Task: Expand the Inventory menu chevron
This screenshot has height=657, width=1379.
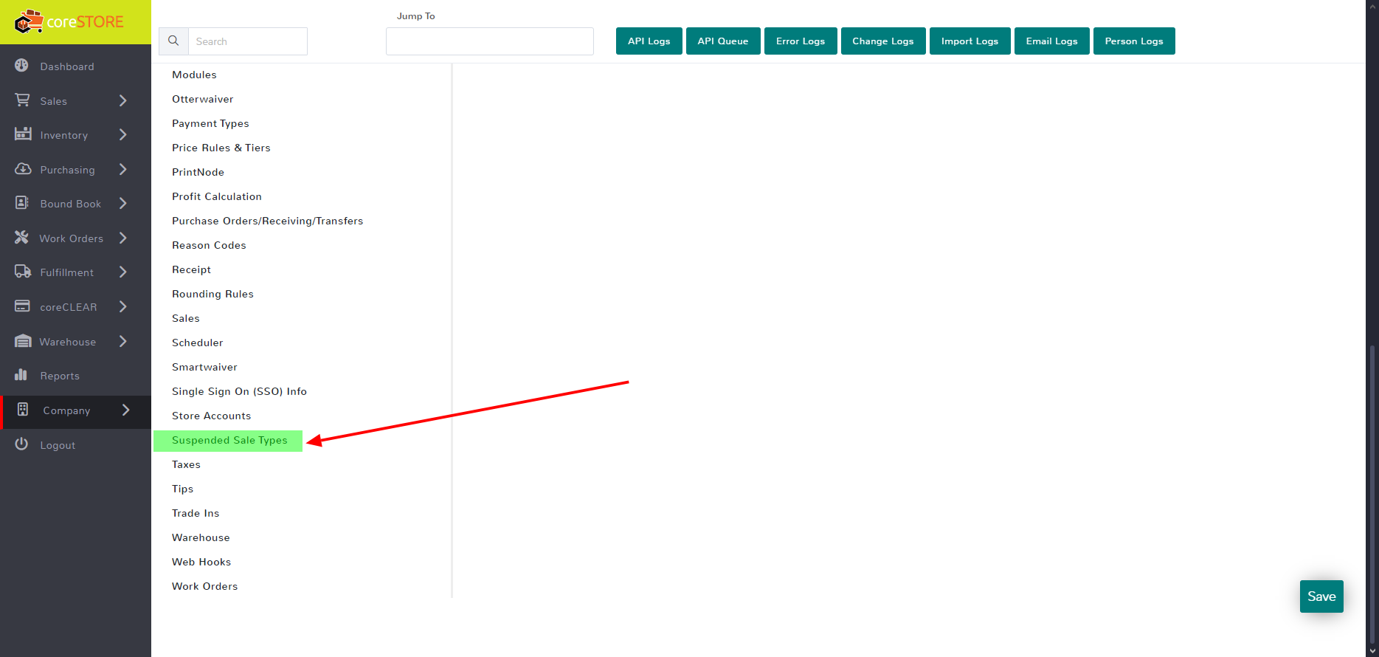Action: pos(123,134)
